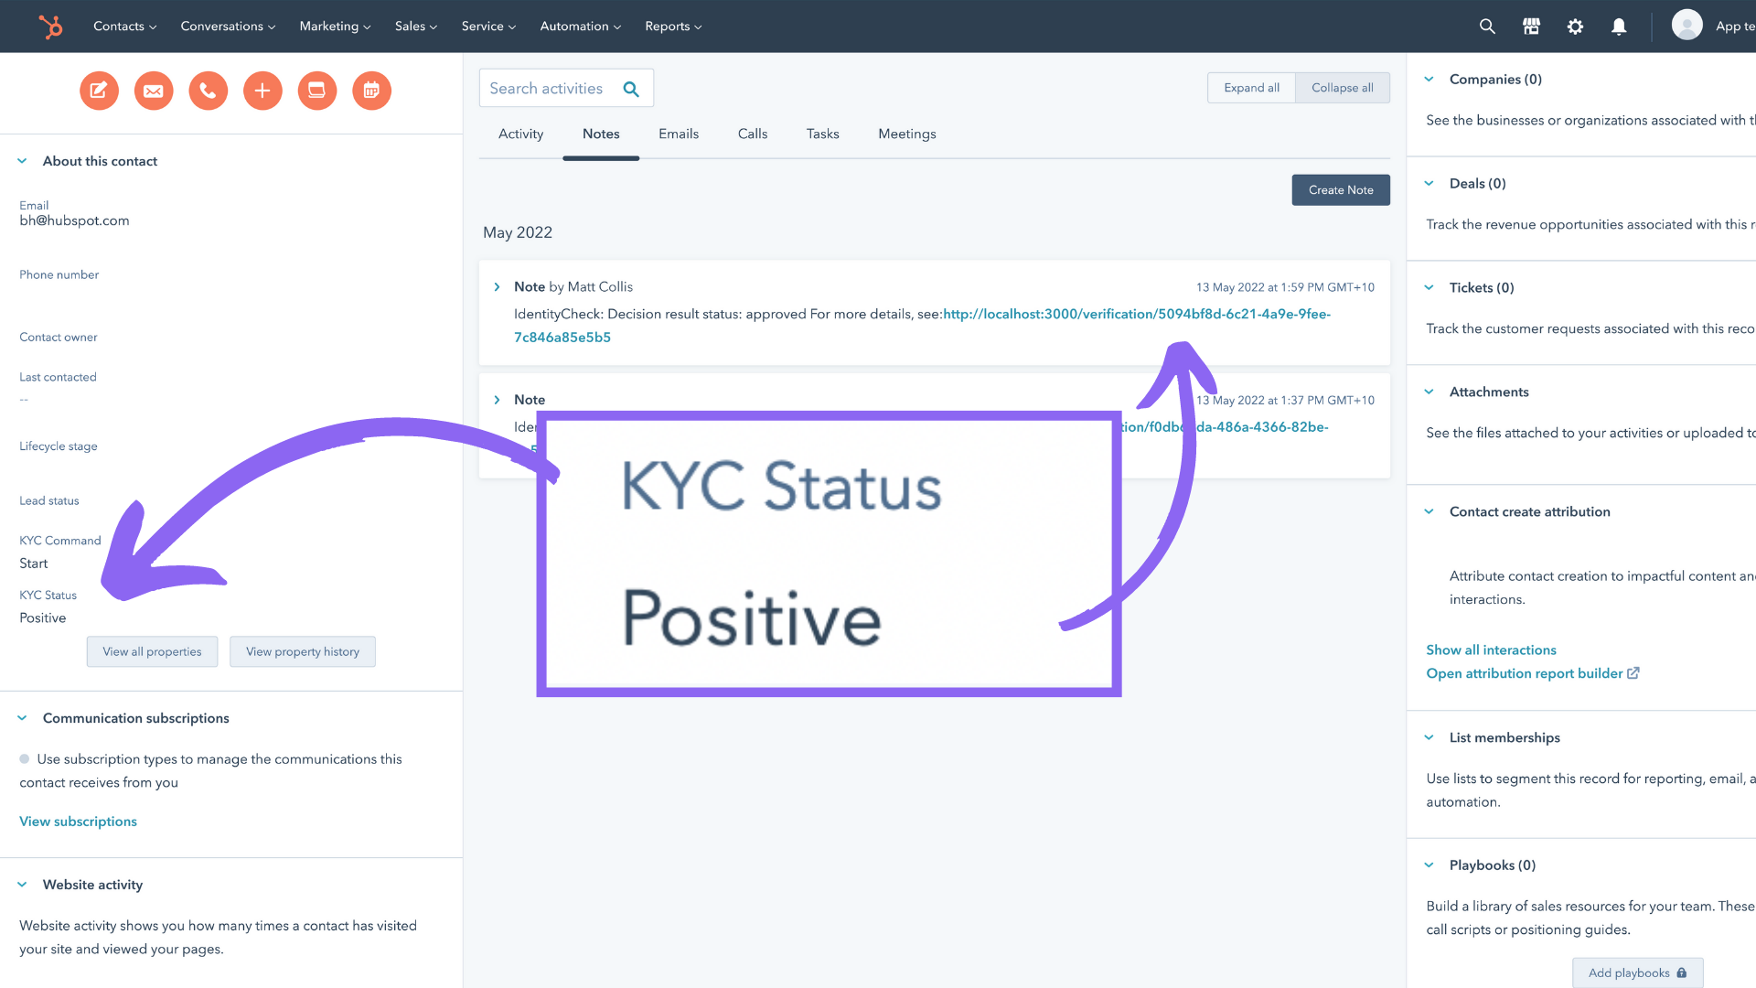Click Expand all activities control
Viewport: 1756px width, 988px height.
pyautogui.click(x=1250, y=87)
